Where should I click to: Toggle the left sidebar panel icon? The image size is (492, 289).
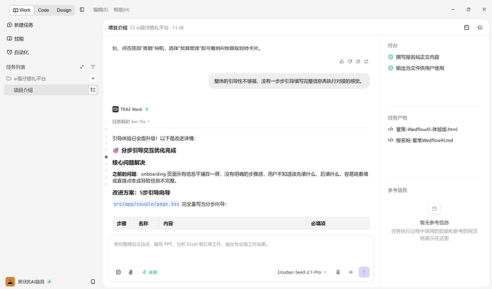82,10
